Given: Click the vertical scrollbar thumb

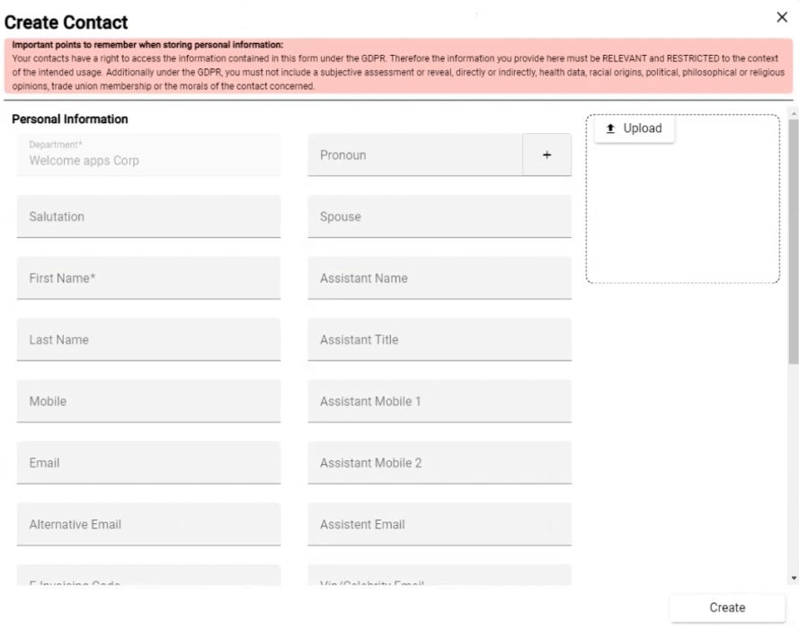Looking at the screenshot, I should (794, 242).
